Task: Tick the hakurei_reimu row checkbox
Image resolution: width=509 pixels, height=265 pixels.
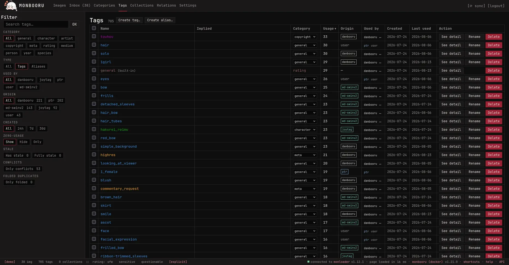Action: pyautogui.click(x=94, y=129)
